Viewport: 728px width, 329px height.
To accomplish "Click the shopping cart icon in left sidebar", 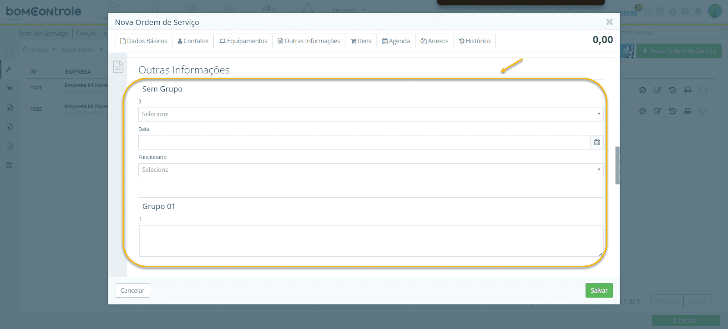I will 9,89.
